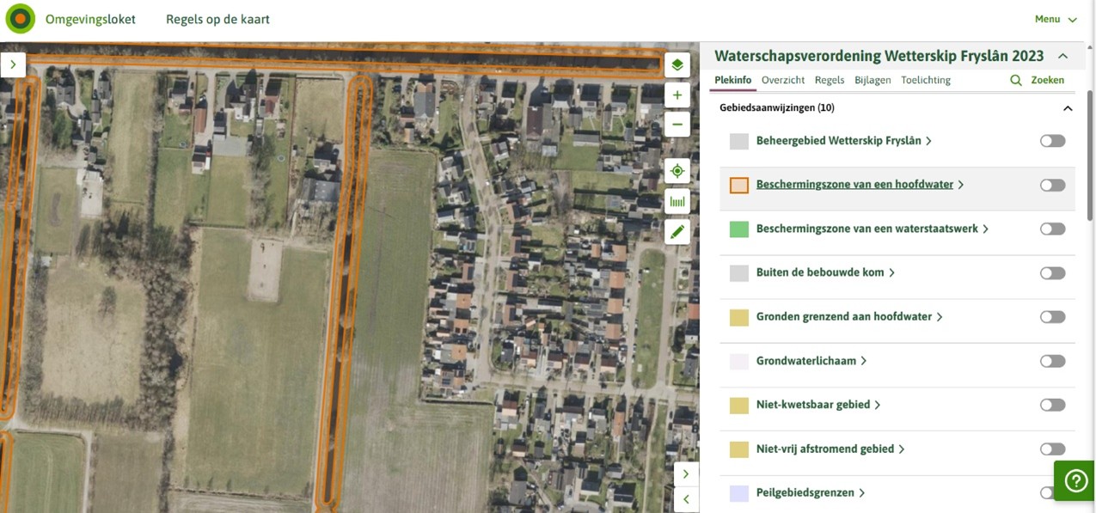Screen dimensions: 1096x513
Task: Click the locate my position icon
Action: pyautogui.click(x=677, y=171)
